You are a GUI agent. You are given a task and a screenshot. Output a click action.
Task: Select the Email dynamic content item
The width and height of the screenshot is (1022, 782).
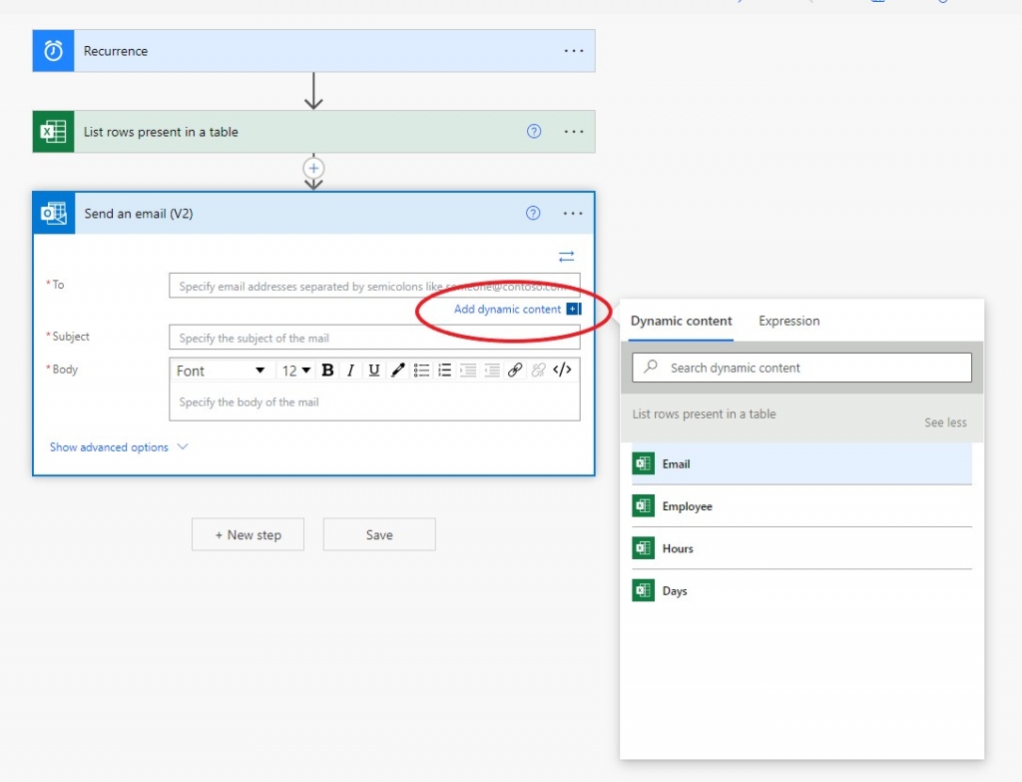677,463
